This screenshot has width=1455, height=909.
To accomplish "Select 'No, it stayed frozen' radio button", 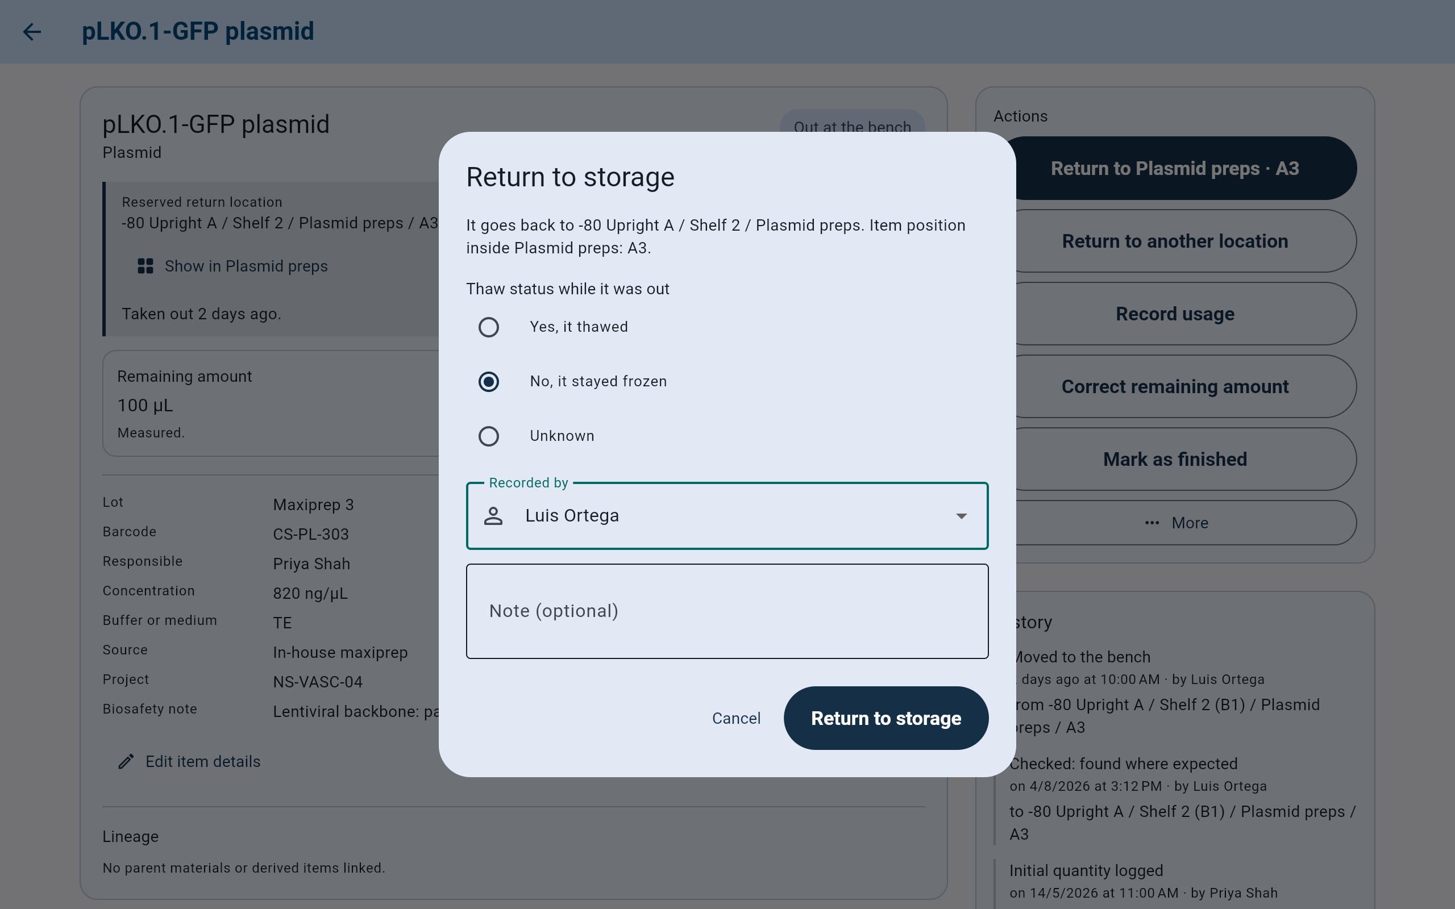I will pyautogui.click(x=488, y=382).
